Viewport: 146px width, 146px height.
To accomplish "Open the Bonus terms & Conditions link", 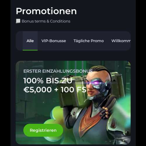I will pyautogui.click(x=46, y=21).
